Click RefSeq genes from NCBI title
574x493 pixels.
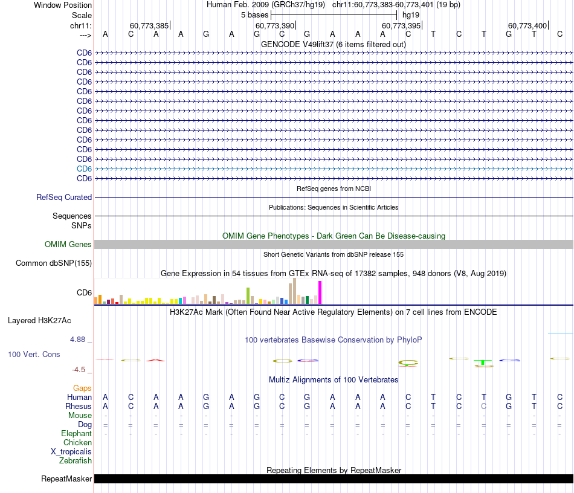click(334, 188)
